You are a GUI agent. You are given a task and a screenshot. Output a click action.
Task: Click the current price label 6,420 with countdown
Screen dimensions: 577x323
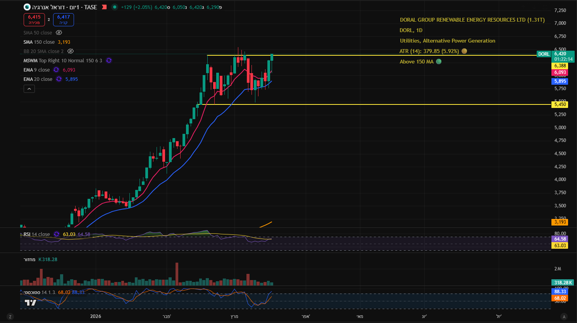(563, 56)
